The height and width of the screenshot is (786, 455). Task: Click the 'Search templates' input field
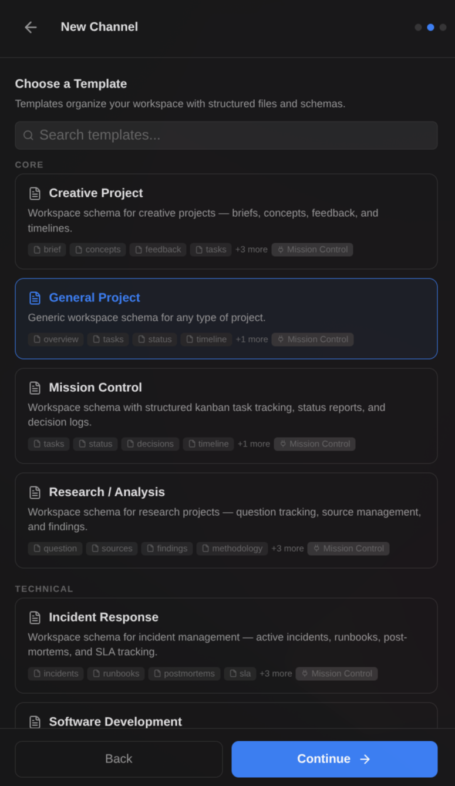[x=227, y=135]
